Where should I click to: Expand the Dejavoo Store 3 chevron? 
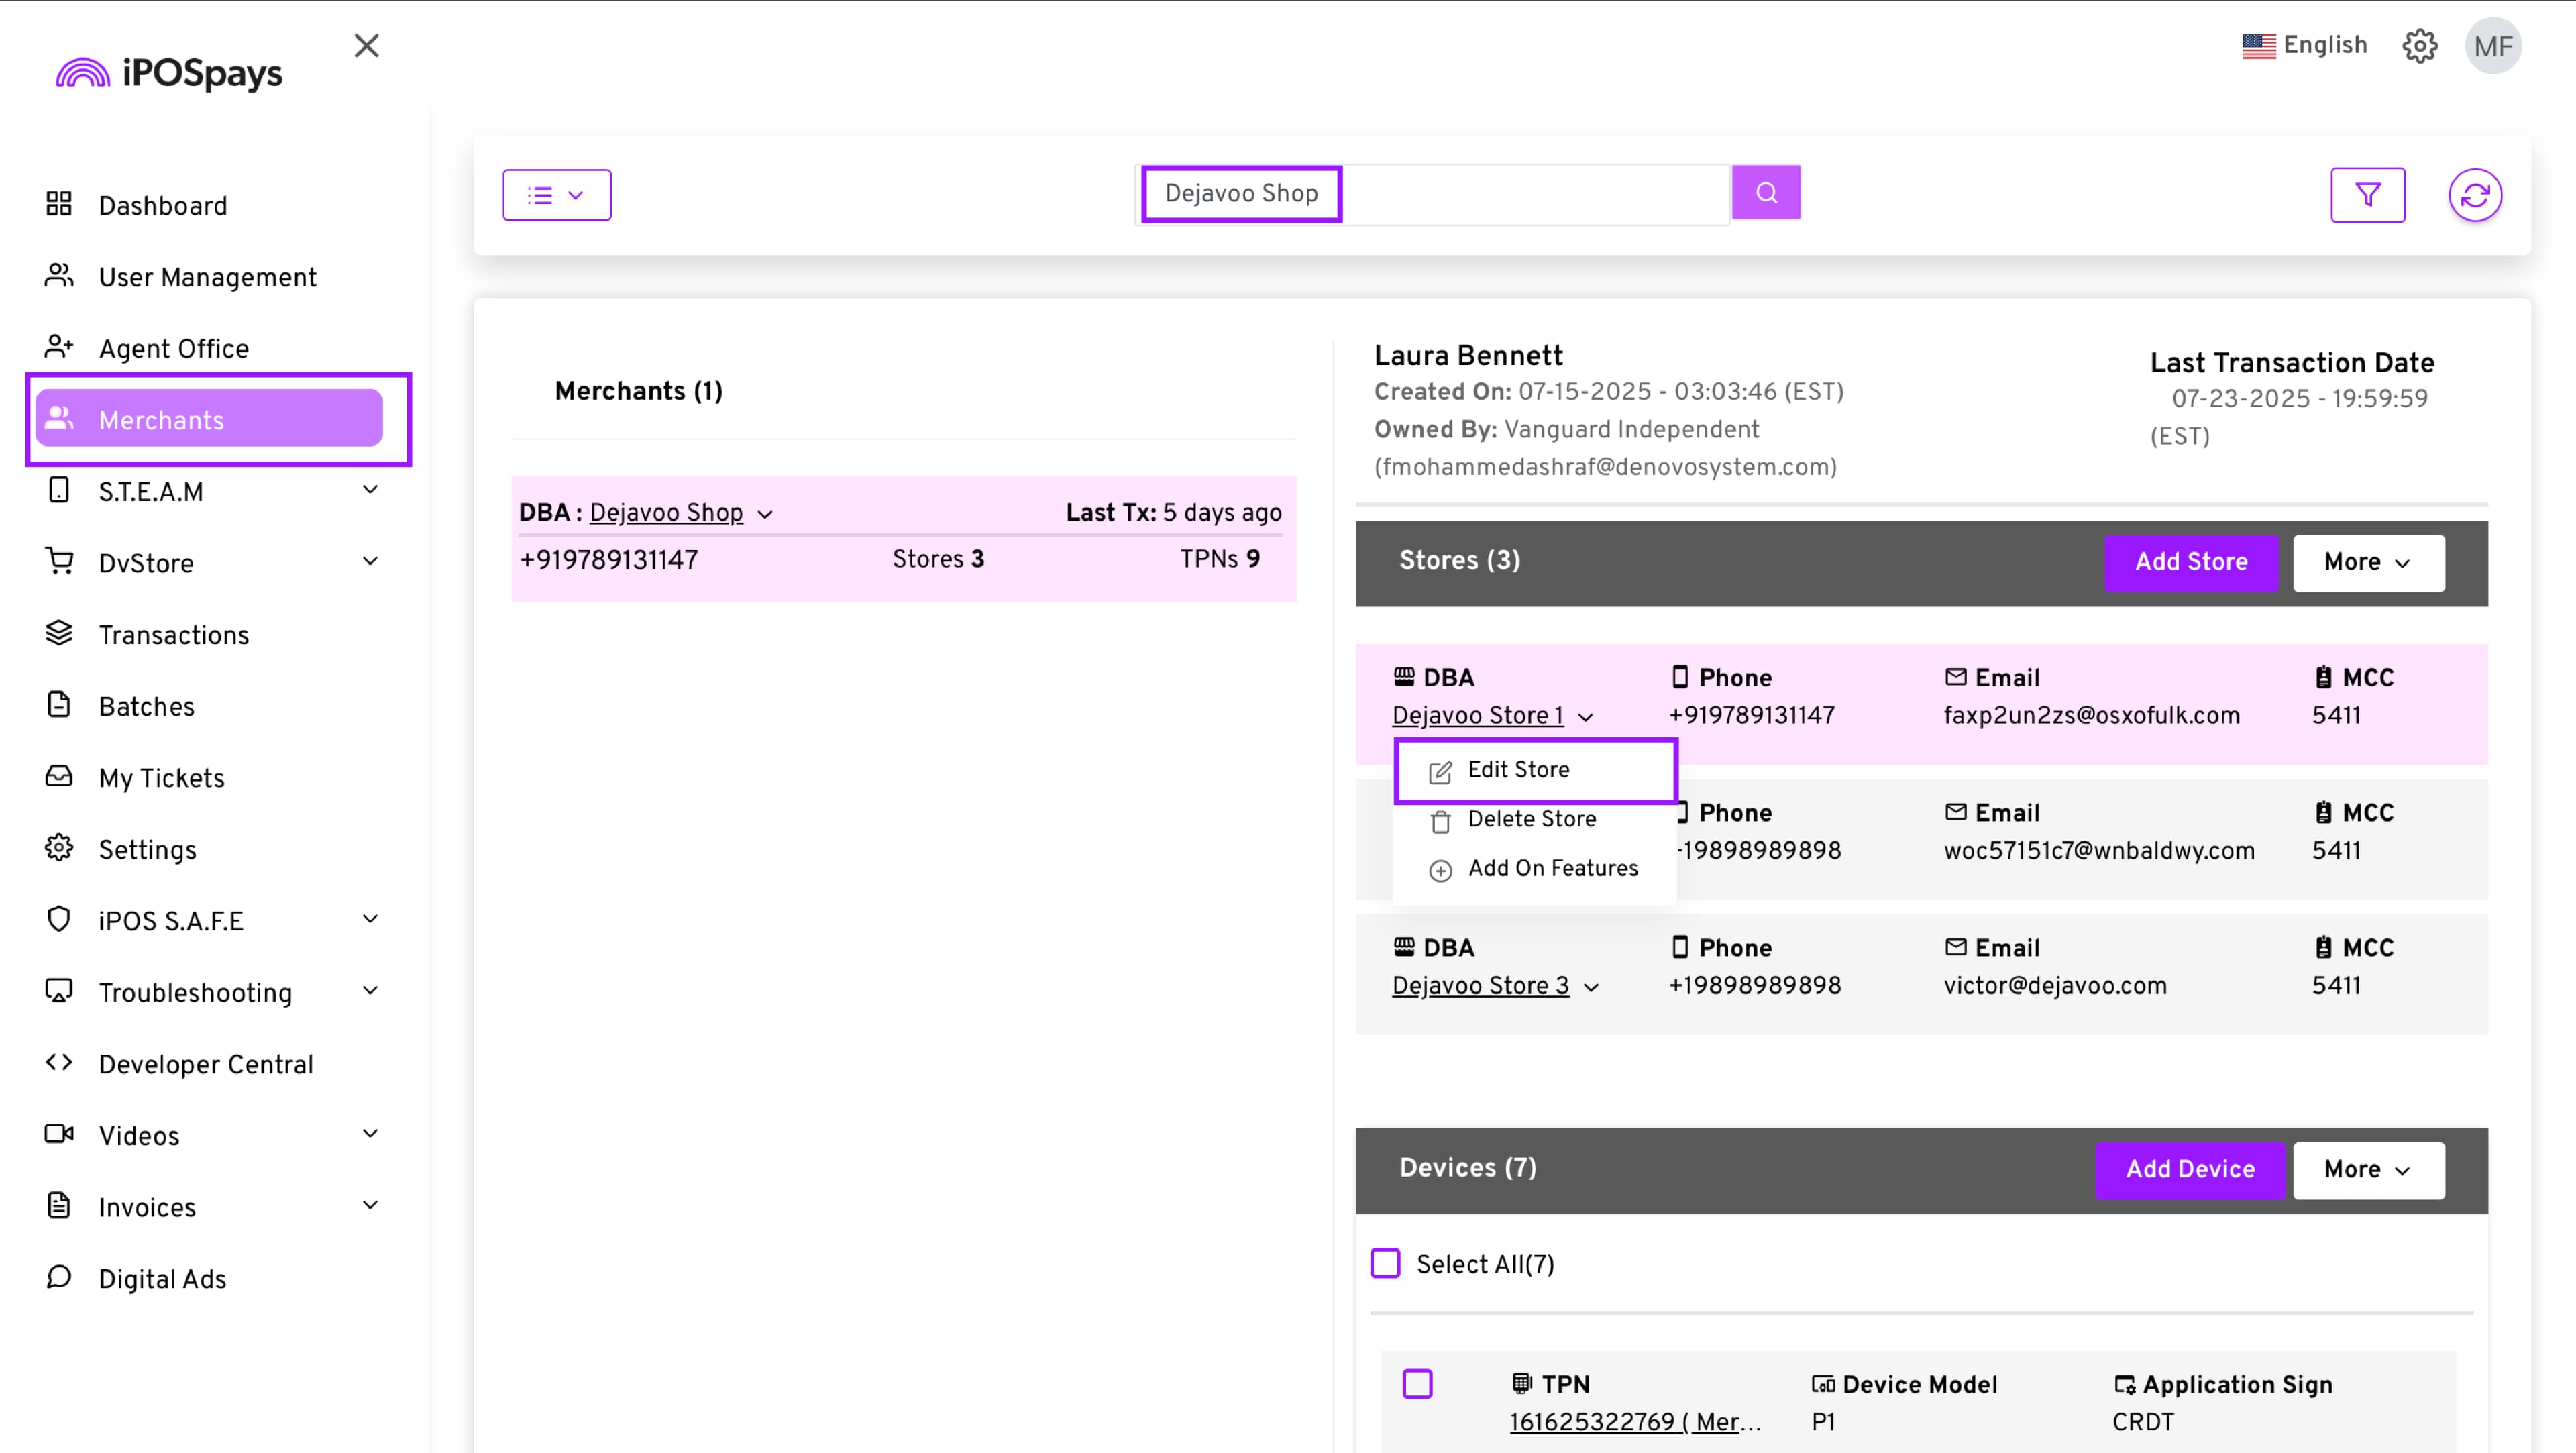click(1591, 987)
